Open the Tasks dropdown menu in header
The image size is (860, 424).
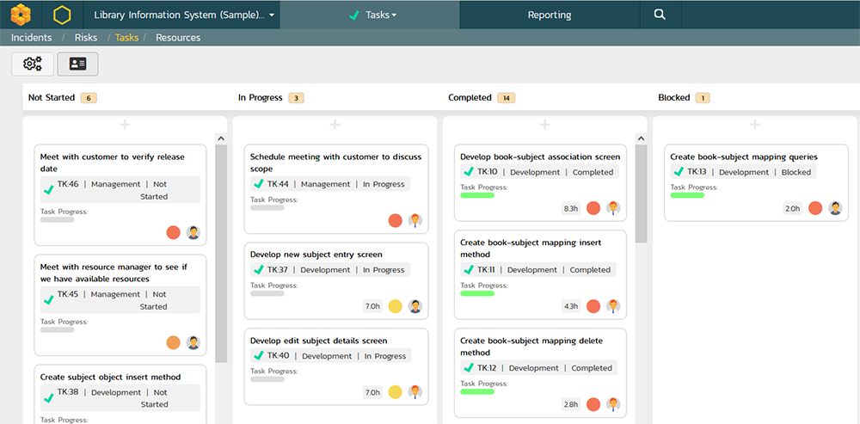[372, 15]
